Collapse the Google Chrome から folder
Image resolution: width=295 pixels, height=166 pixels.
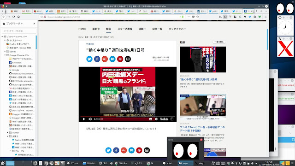(x=5, y=55)
